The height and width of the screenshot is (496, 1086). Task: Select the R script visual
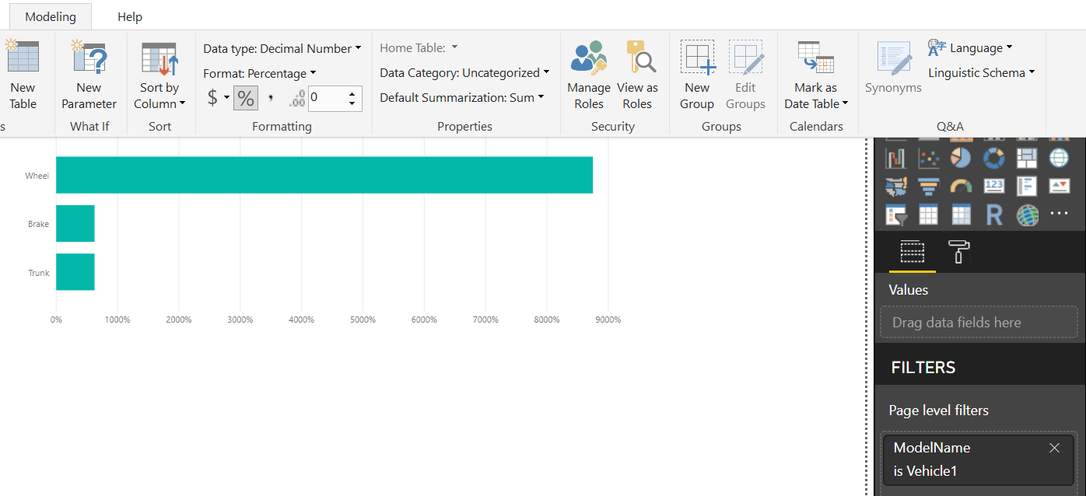point(993,214)
